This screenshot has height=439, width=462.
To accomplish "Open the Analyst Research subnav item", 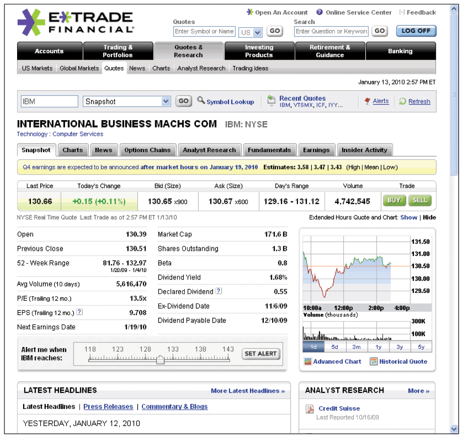I will click(201, 68).
